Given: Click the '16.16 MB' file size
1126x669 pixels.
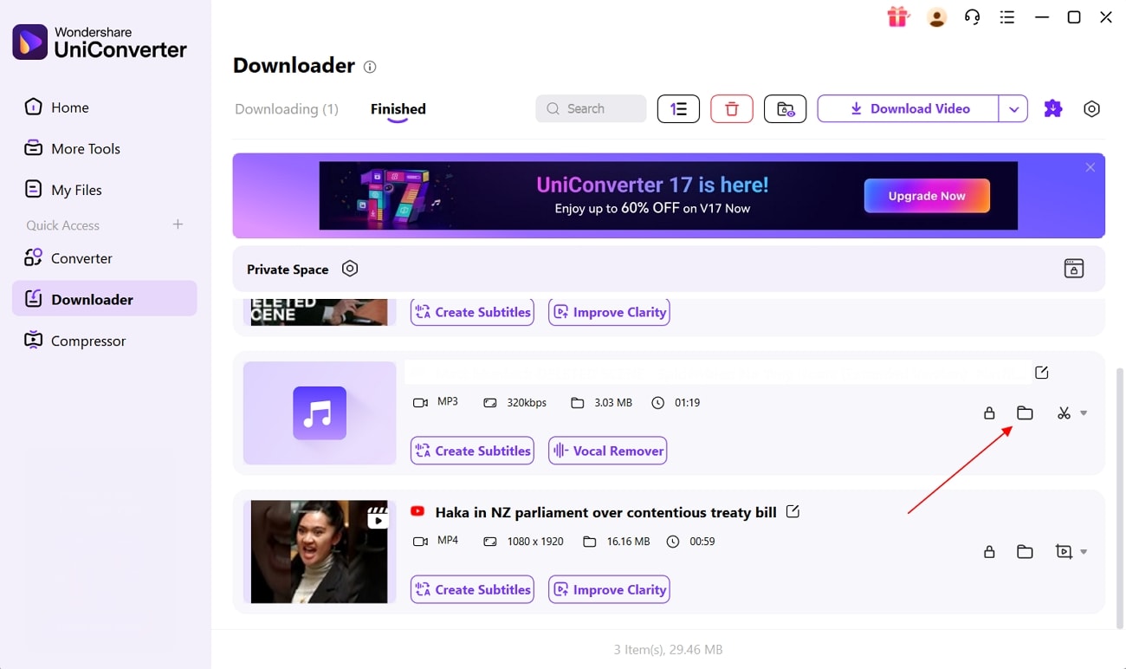Looking at the screenshot, I should tap(628, 542).
